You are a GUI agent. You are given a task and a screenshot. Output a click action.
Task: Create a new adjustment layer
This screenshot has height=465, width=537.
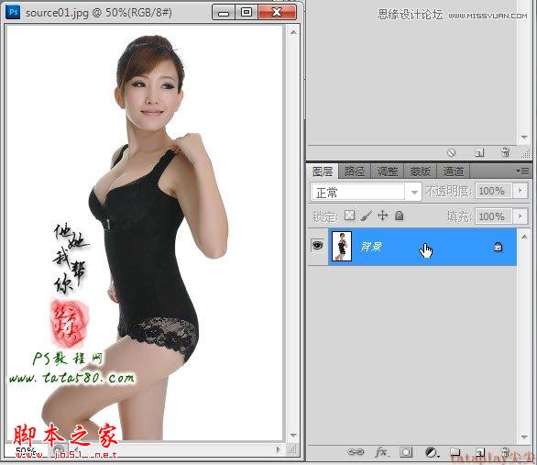point(432,453)
